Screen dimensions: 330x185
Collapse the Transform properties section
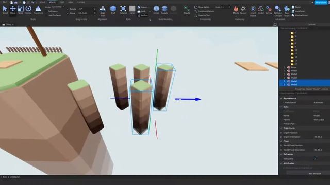click(281, 128)
